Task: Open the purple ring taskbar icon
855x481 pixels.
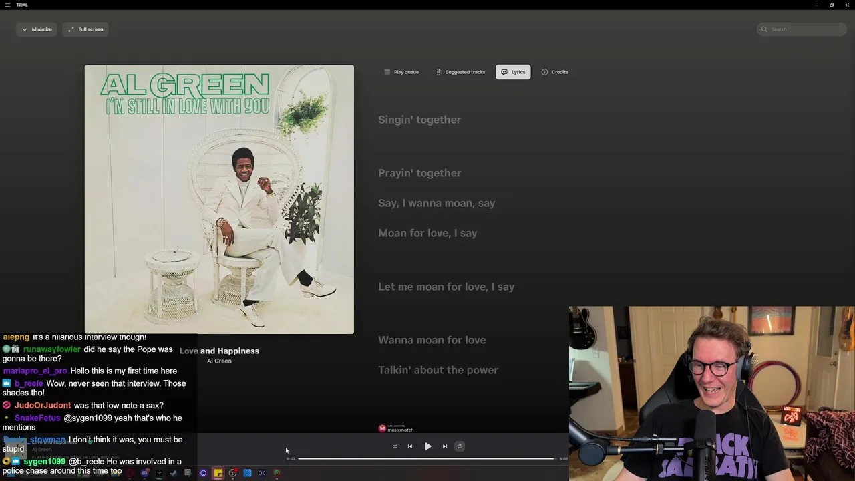Action: [x=203, y=473]
